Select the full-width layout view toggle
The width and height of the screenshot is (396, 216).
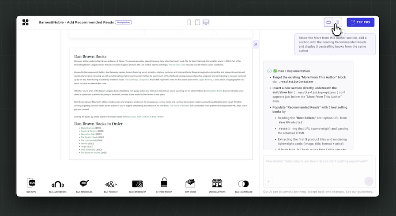point(328,22)
